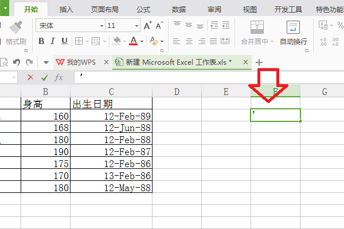Image resolution: width=344 pixels, height=229 pixels.
Task: Decrease indent icon
Action: [214, 25]
